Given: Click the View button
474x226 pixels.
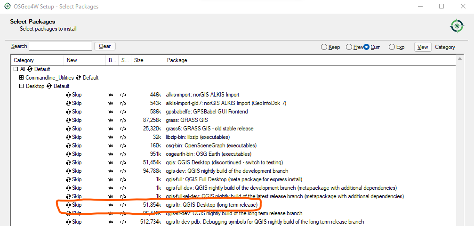Looking at the screenshot, I should click(x=423, y=47).
